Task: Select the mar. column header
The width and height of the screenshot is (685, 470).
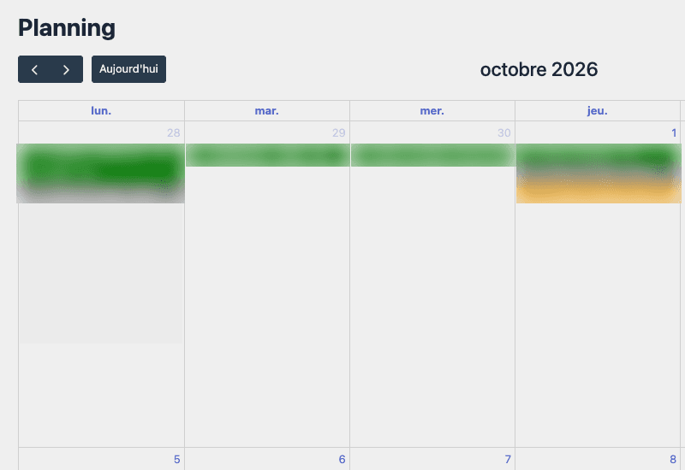Action: pyautogui.click(x=266, y=111)
